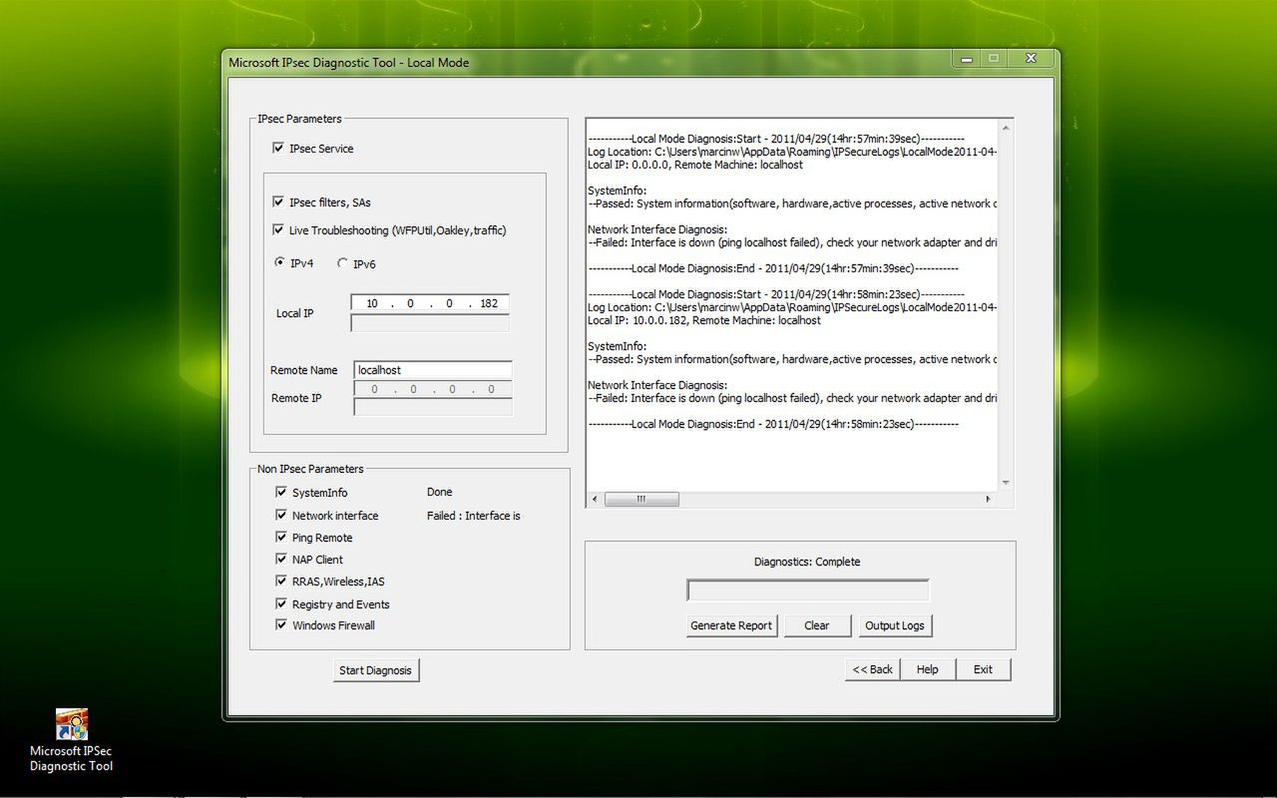Minimize the IPsec Diagnostic Tool window
The height and width of the screenshot is (798, 1277).
[965, 59]
